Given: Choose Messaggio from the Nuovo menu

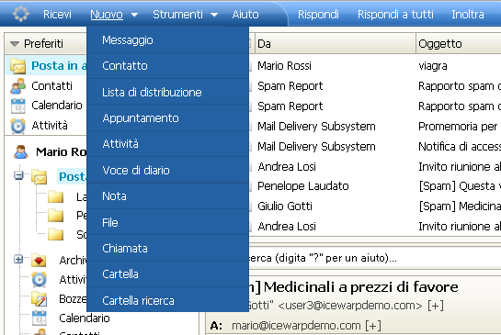Looking at the screenshot, I should point(167,40).
